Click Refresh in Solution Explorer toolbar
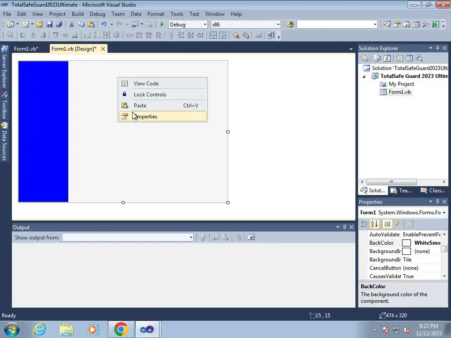 pyautogui.click(x=387, y=59)
